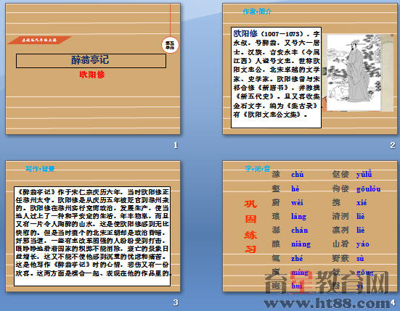Click the Ouyang Xiu biography text box
Image resolution: width=400 pixels, height=311 pixels.
click(276, 78)
